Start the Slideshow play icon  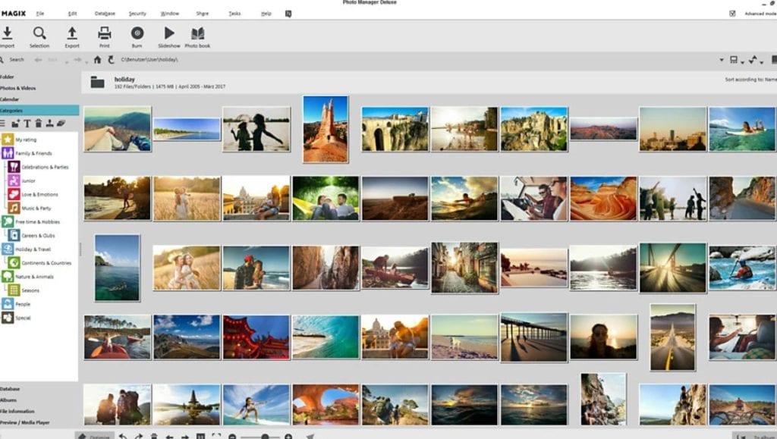pyautogui.click(x=169, y=33)
